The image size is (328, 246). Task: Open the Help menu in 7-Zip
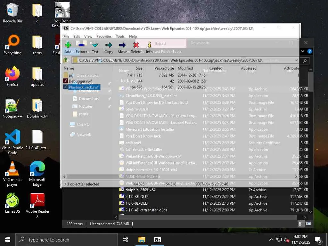pos(133,37)
